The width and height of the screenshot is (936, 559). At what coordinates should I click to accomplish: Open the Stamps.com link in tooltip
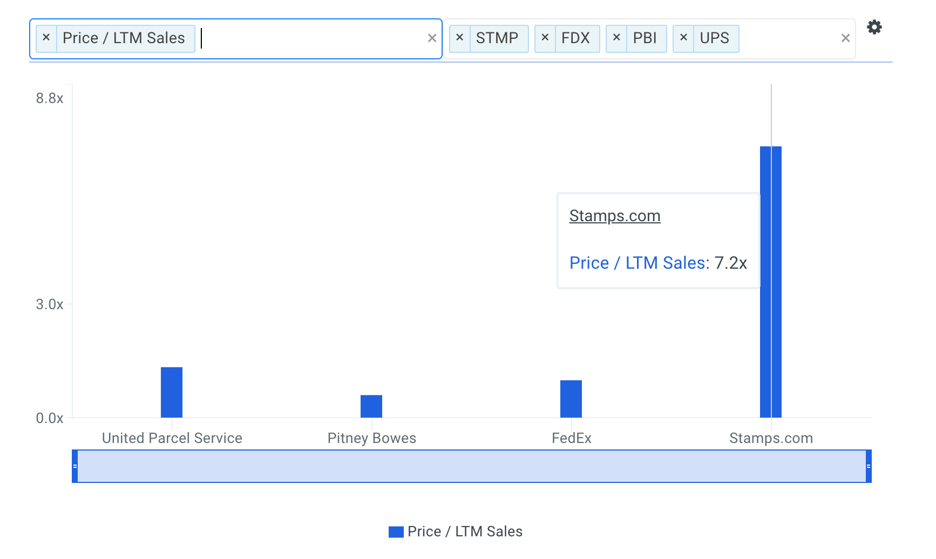point(615,216)
